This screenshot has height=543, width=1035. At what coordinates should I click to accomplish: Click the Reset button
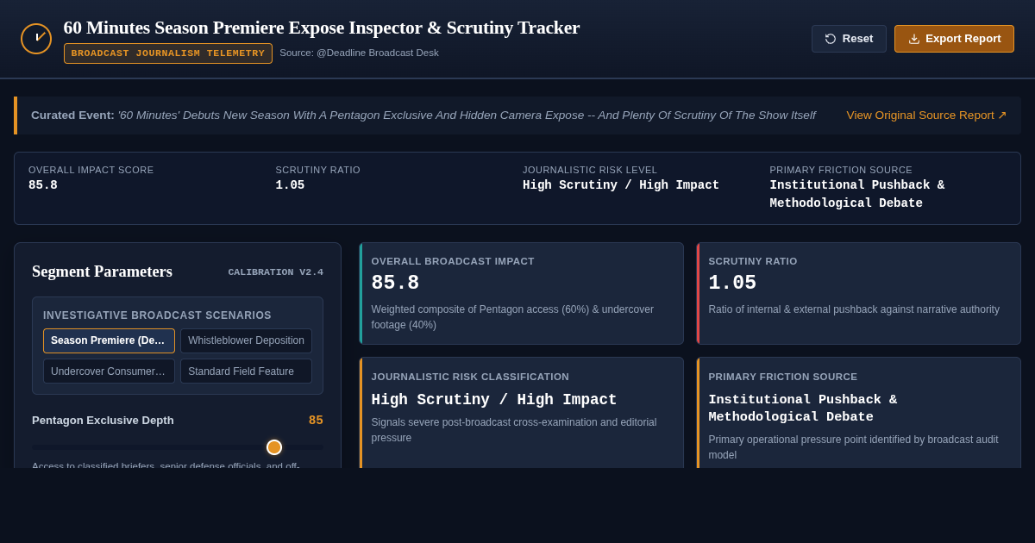849,39
